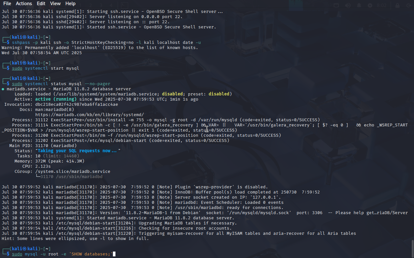Click "Server socket created on IP: '127.0.0.1'" line

141,197
